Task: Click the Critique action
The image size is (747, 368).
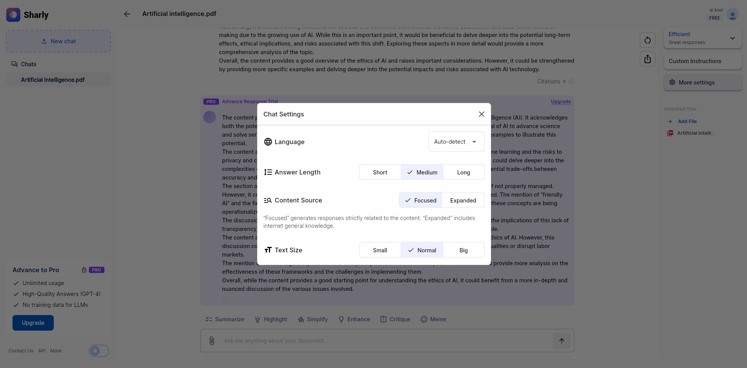Action: pyautogui.click(x=395, y=319)
